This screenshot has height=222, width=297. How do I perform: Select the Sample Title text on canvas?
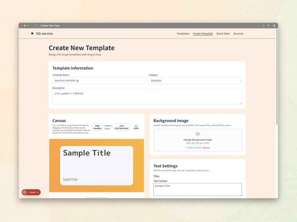[87, 153]
